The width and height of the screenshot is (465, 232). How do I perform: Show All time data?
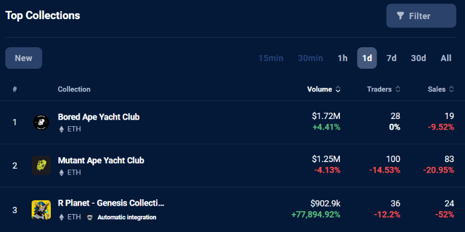pyautogui.click(x=446, y=58)
